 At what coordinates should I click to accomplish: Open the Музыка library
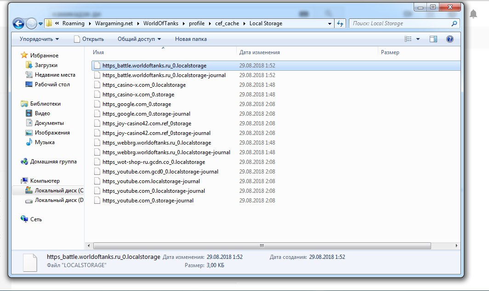point(45,142)
